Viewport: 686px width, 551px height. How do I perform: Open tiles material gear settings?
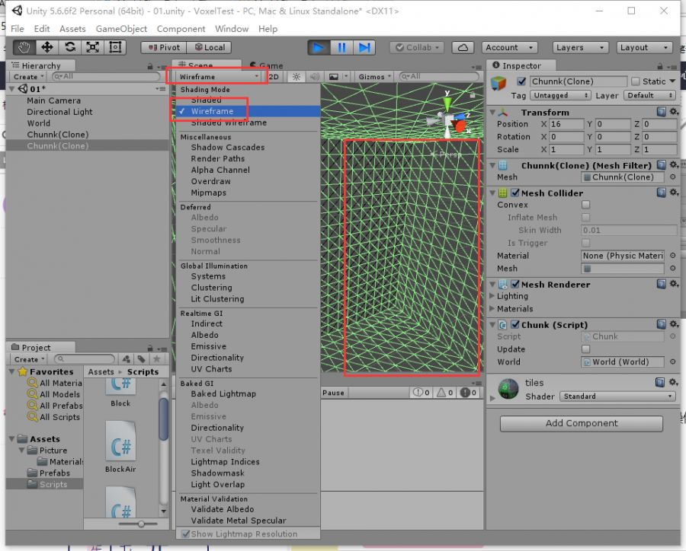[x=675, y=382]
